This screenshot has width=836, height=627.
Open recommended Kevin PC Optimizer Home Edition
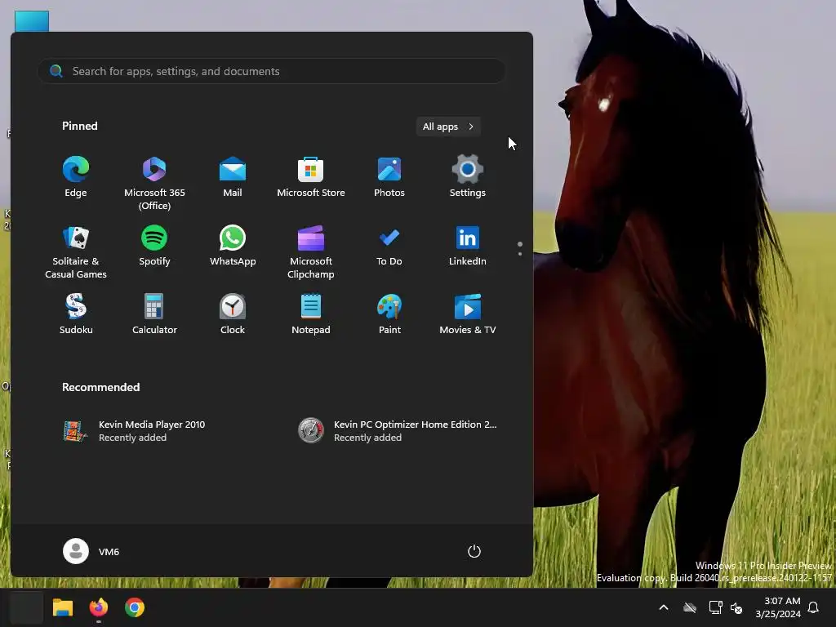[x=398, y=431]
